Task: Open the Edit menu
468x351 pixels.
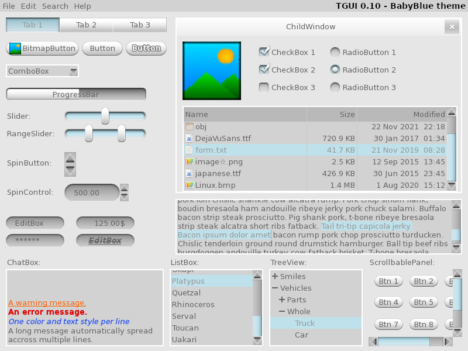Action: tap(28, 6)
